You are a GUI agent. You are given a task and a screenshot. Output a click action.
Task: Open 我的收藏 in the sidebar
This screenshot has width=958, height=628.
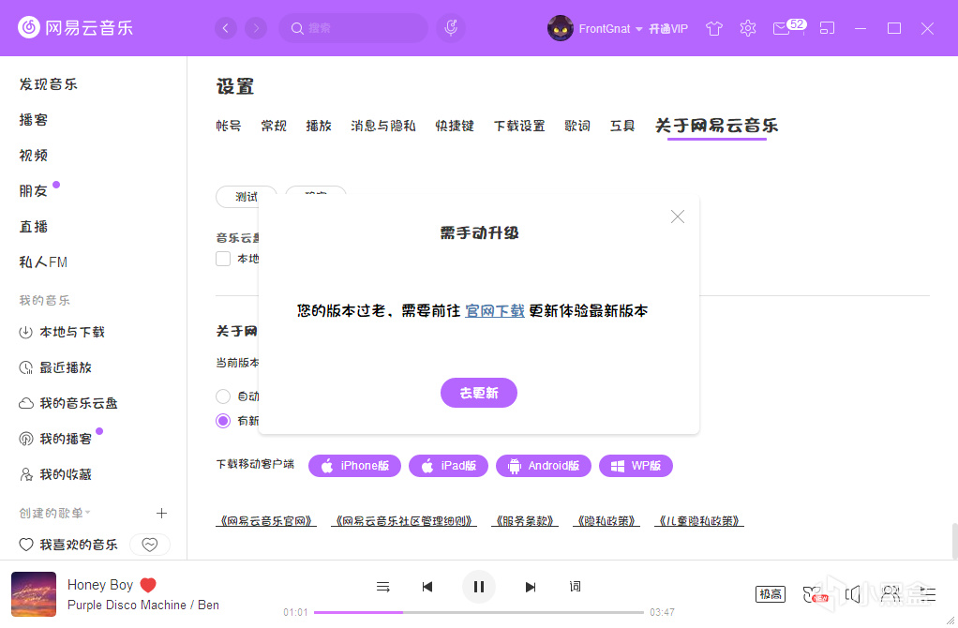(55, 474)
